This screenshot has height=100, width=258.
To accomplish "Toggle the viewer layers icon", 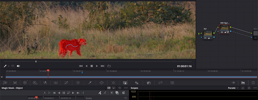I will [13, 66].
